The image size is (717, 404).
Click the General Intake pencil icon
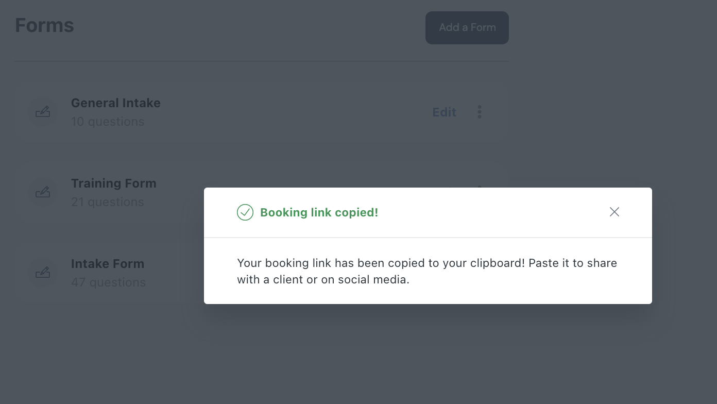click(x=43, y=112)
